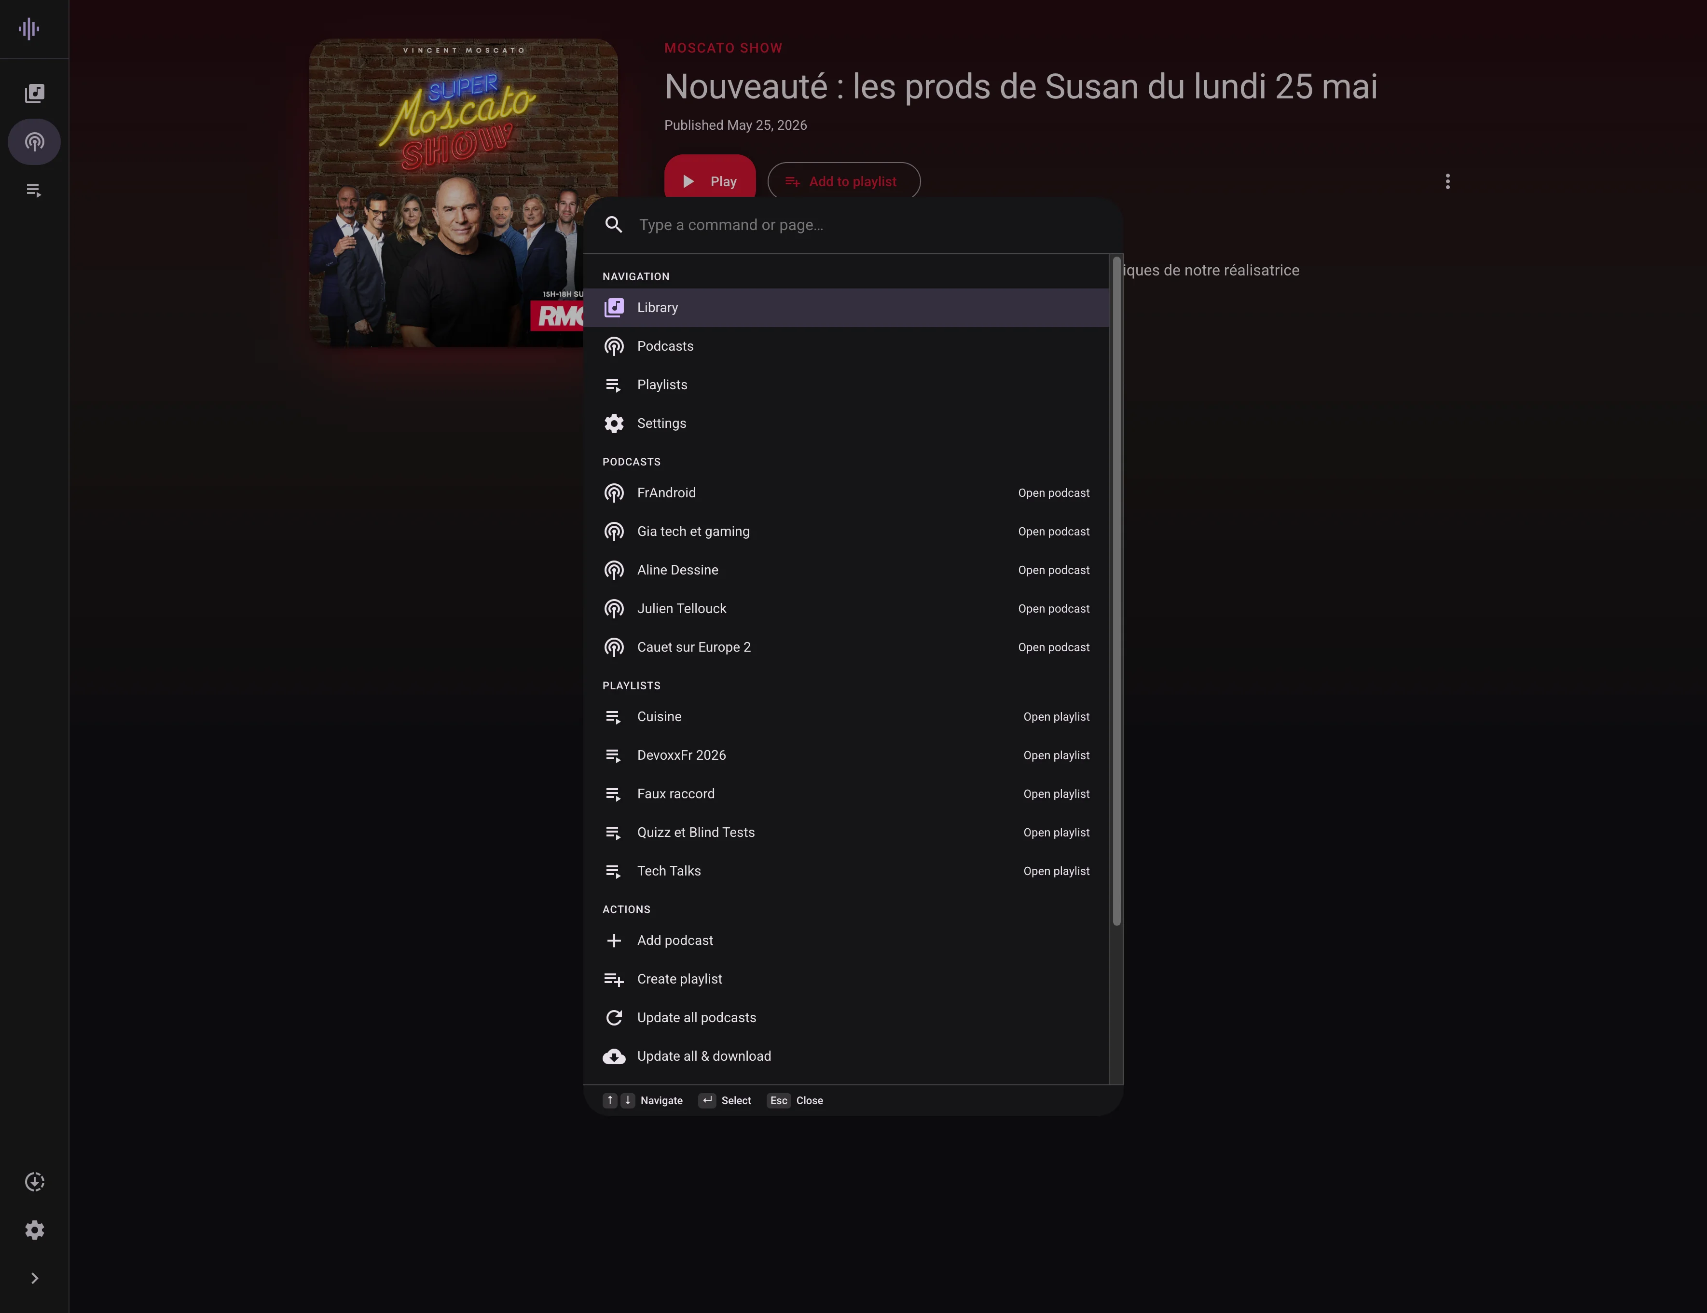Click the magnifier icon in command palette
This screenshot has width=1707, height=1313.
614,225
